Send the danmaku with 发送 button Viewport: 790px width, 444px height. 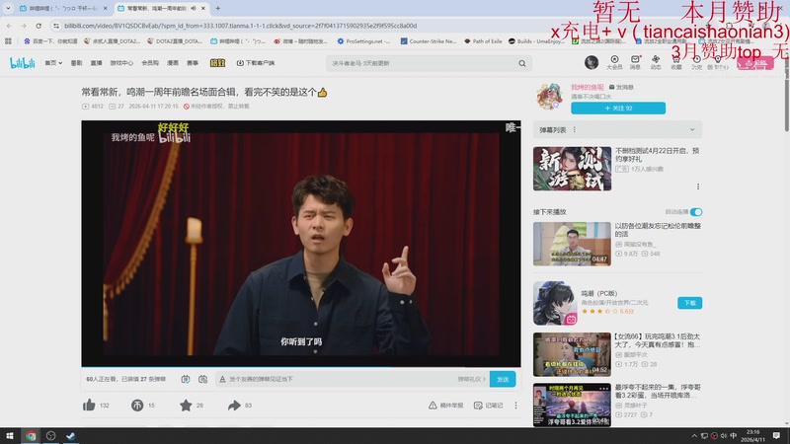tap(503, 379)
